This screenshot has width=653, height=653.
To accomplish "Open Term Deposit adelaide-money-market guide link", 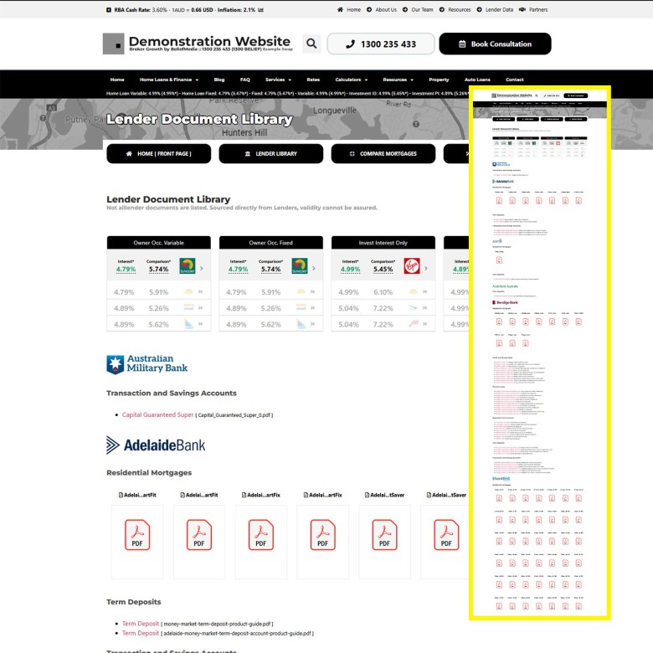I will pyautogui.click(x=141, y=633).
